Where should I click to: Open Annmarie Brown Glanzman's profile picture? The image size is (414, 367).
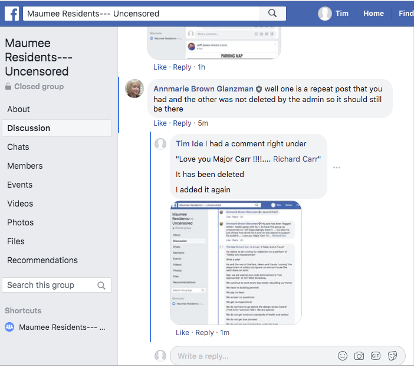tap(135, 89)
